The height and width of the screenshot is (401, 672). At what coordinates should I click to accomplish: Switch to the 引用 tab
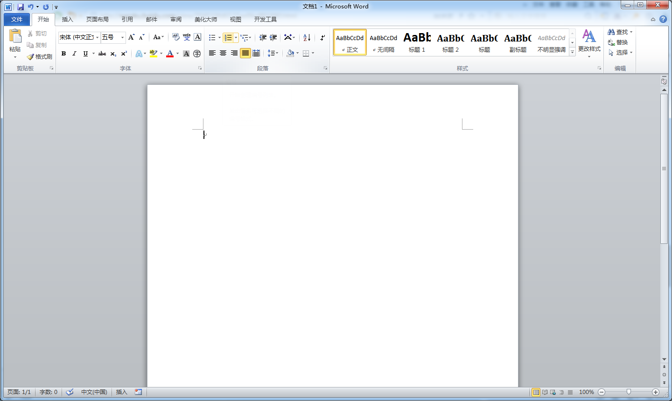click(x=127, y=20)
